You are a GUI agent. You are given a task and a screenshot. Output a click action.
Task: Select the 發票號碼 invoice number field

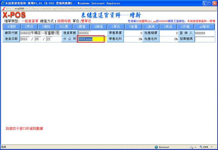pos(205,39)
